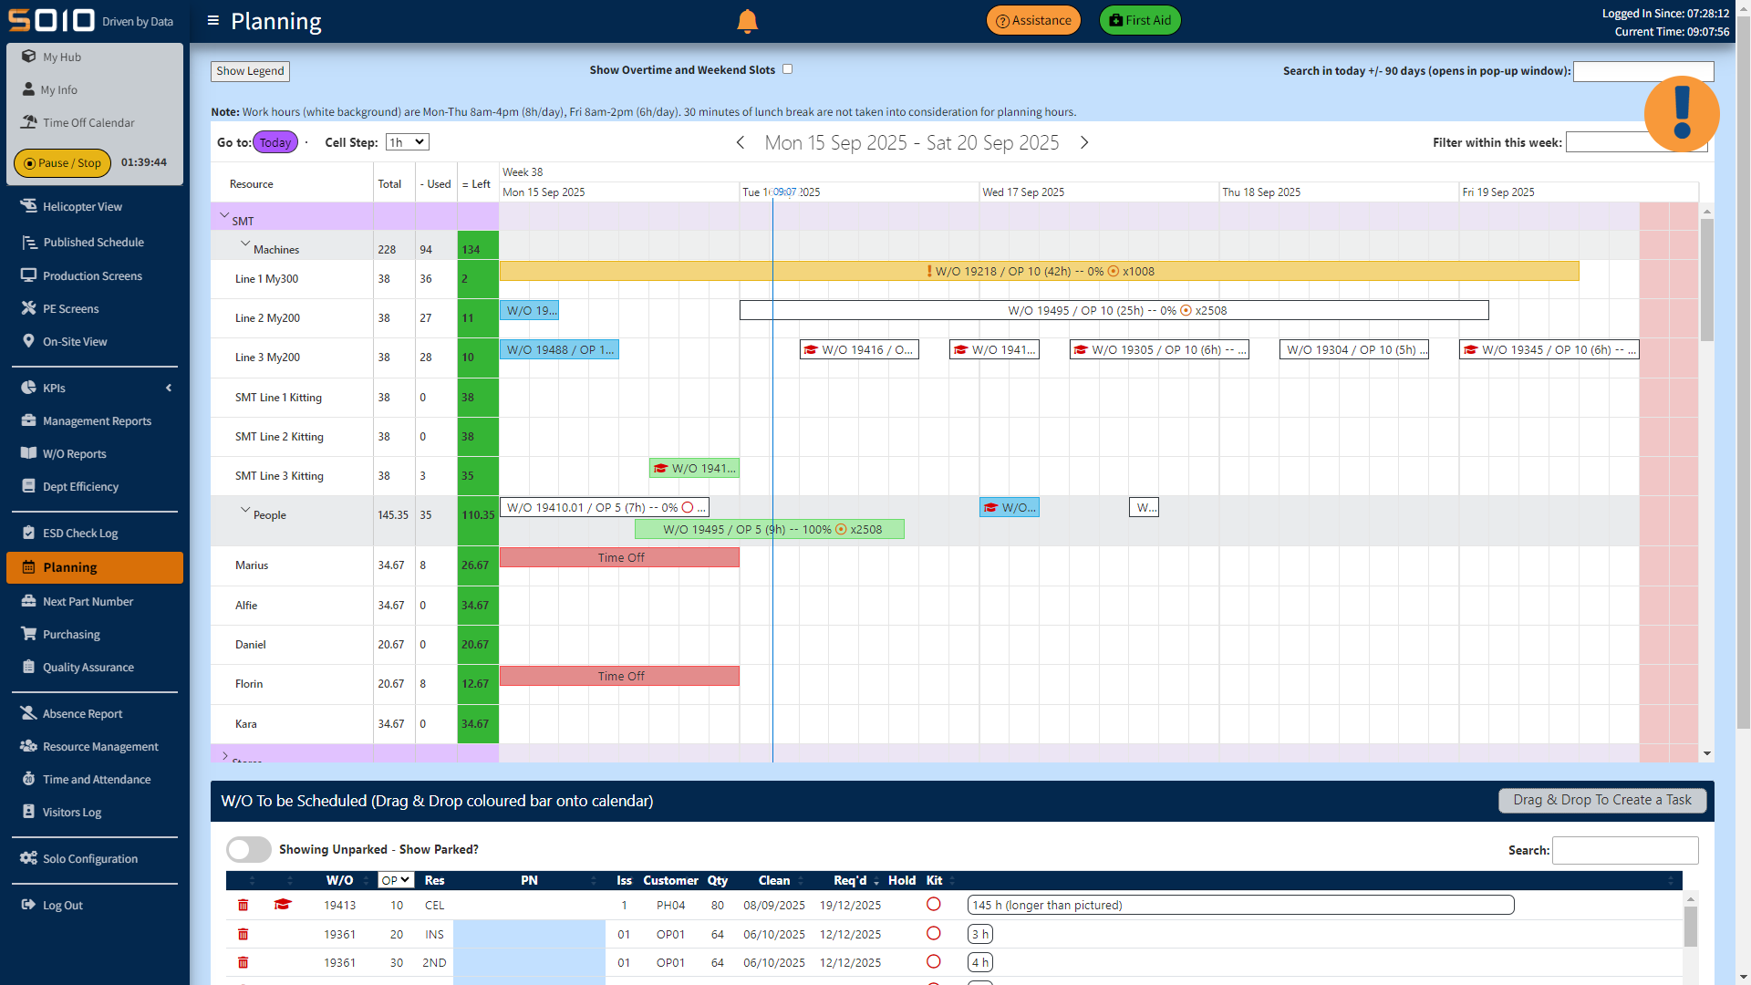Screen dimensions: 1751x985
Task: Click the hamburger menu icon beside Planning
Action: (x=212, y=20)
